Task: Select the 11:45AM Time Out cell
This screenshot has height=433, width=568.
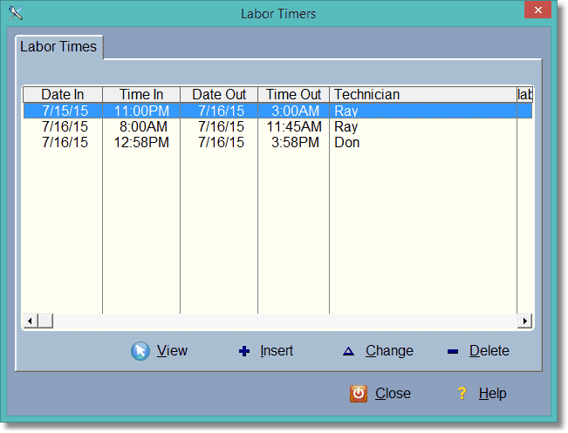Action: [x=294, y=126]
